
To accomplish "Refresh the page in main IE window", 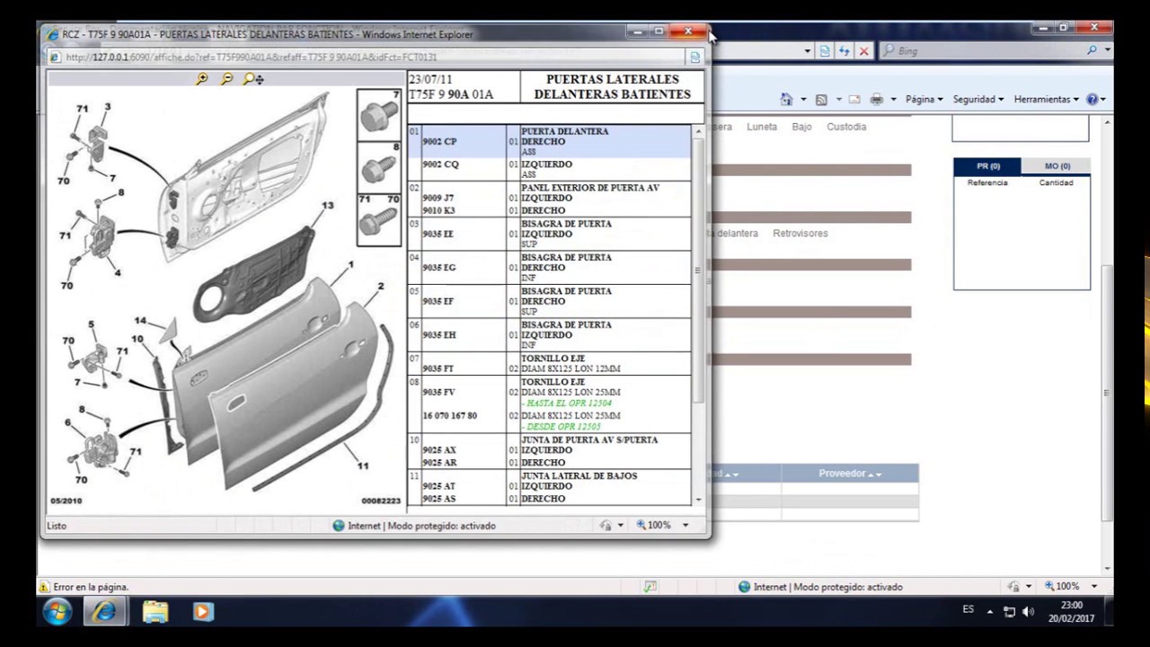I will 845,51.
